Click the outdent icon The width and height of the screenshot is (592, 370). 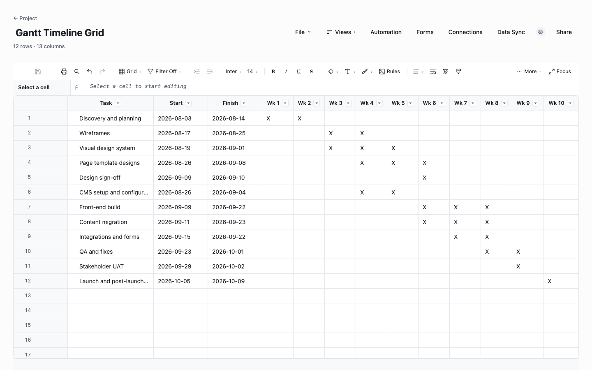(x=210, y=72)
